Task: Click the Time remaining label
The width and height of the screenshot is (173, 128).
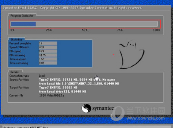Action: tap(19, 63)
